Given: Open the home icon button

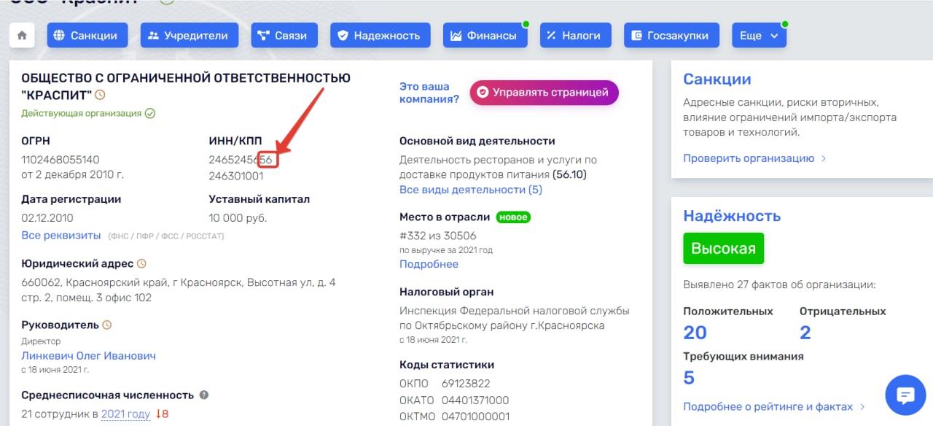Looking at the screenshot, I should (22, 35).
